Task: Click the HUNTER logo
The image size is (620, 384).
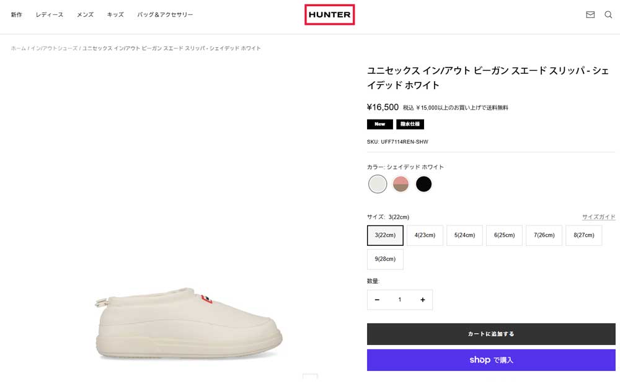Action: tap(329, 15)
